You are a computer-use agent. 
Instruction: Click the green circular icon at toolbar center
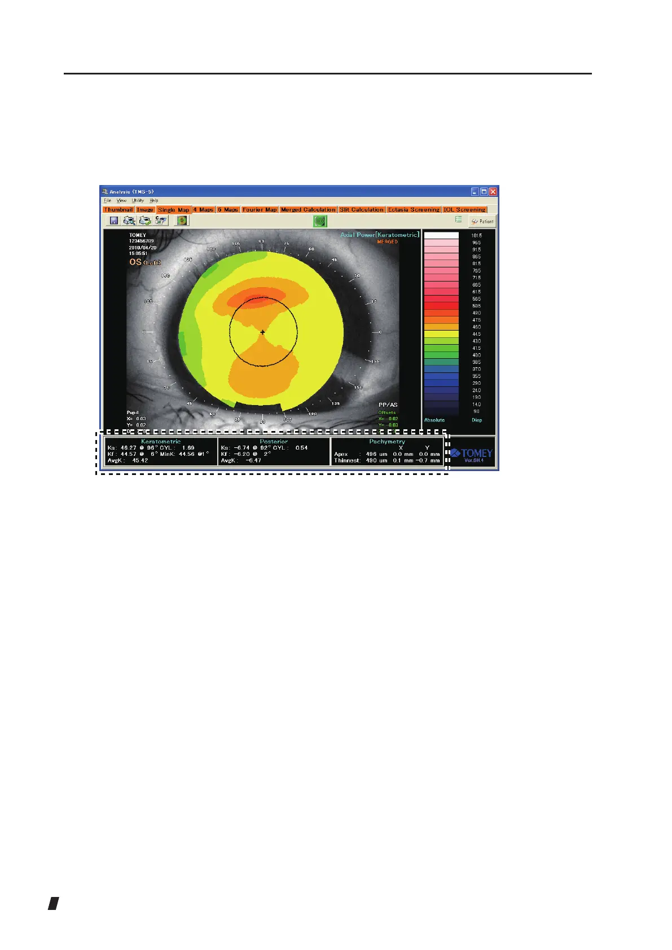point(320,221)
